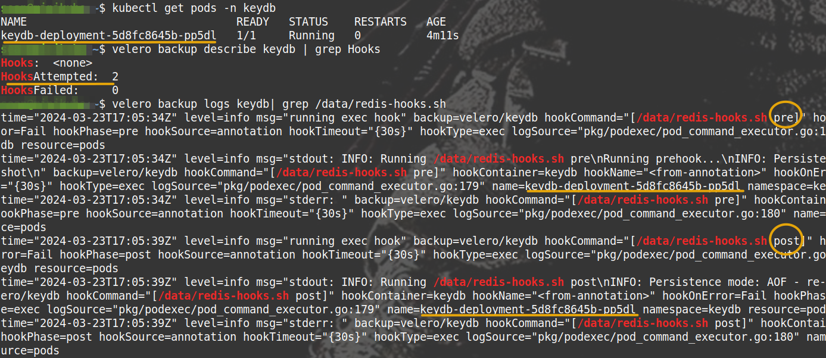Select the STATUS column header

click(x=308, y=22)
